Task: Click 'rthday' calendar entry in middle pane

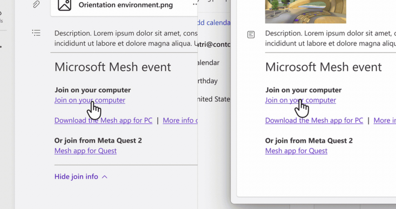Action: [x=208, y=81]
